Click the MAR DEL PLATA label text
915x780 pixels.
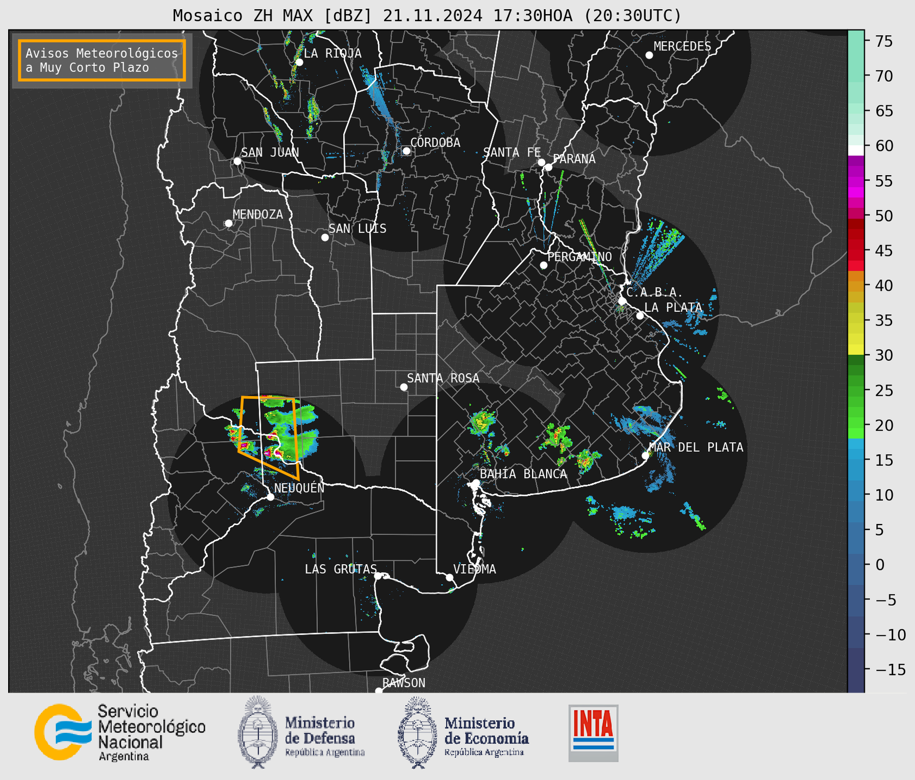(696, 447)
